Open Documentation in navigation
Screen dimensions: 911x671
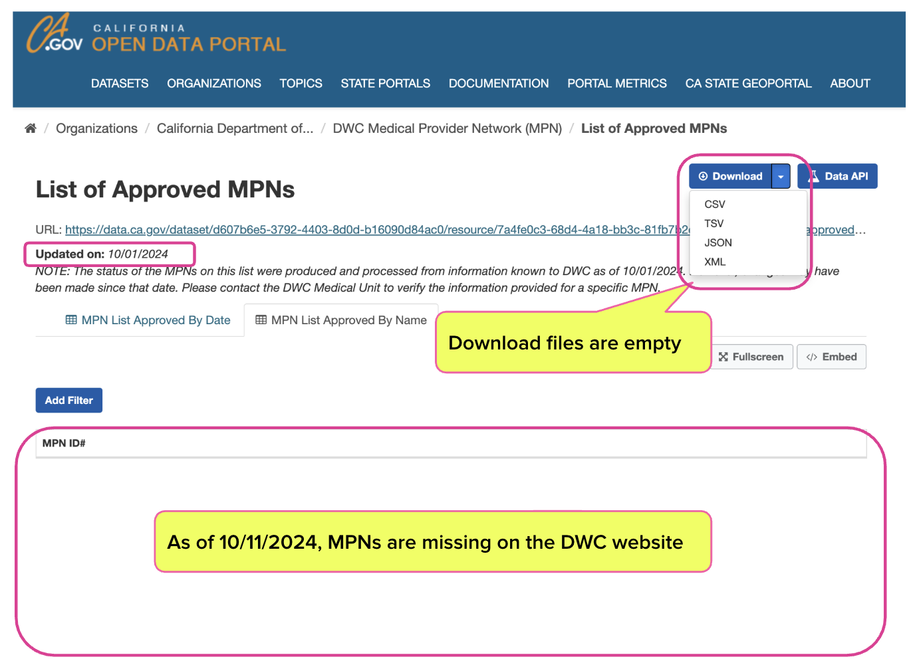pyautogui.click(x=499, y=84)
